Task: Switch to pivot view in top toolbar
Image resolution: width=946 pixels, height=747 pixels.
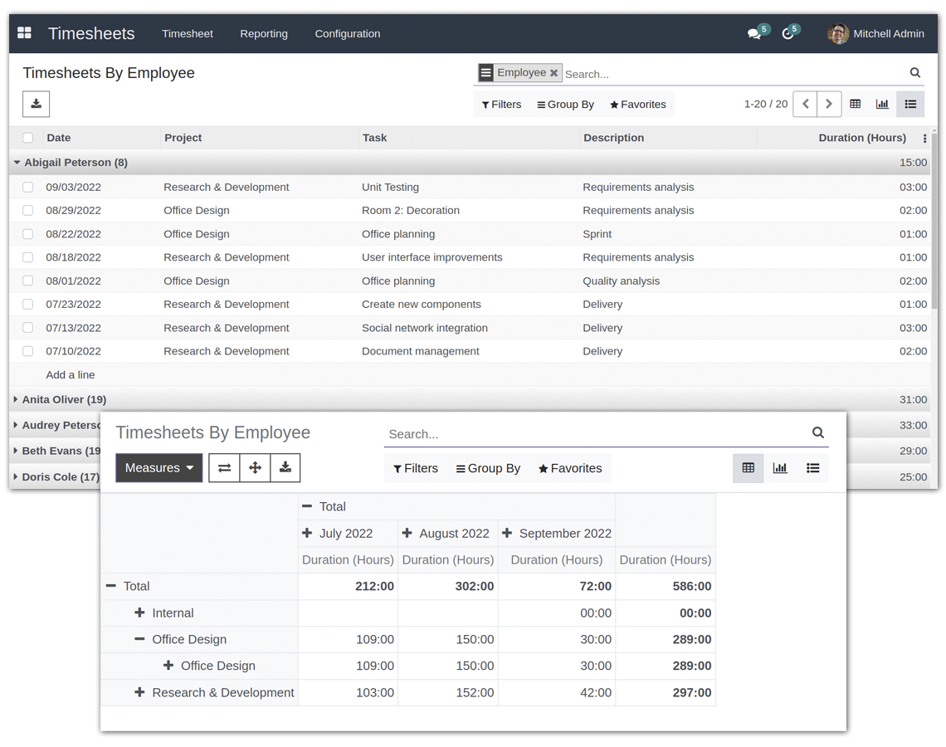Action: (855, 104)
